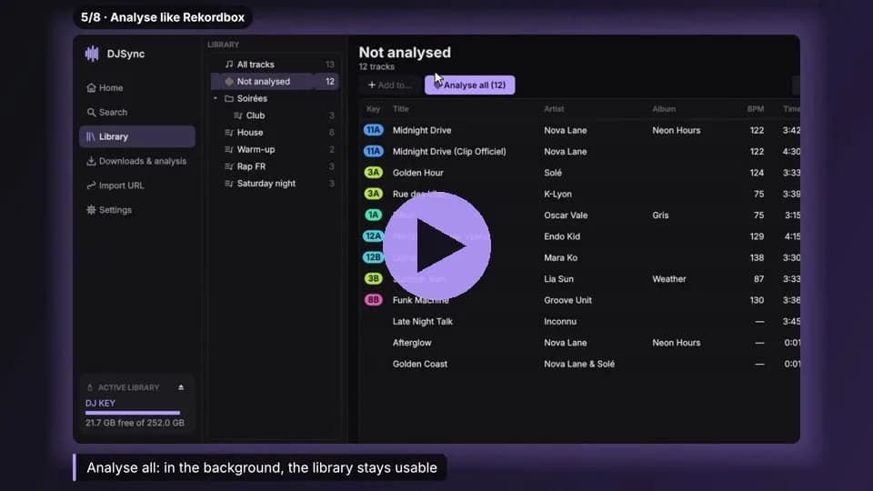Click the Home house icon
Image resolution: width=873 pixels, height=491 pixels.
coord(91,87)
